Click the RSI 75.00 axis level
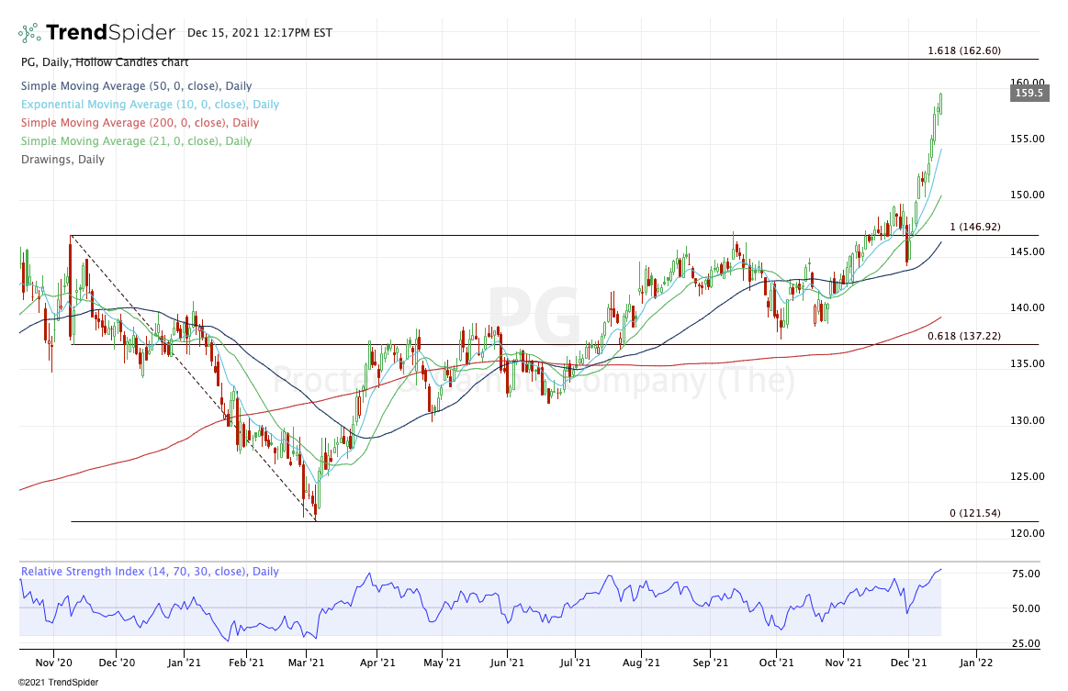This screenshot has height=691, width=1068. click(x=1026, y=574)
